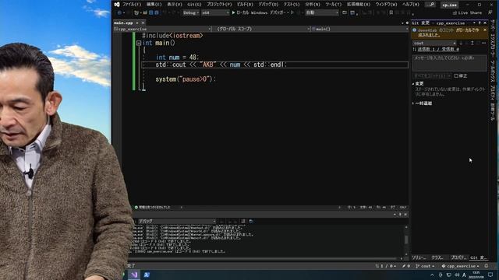Click the navigate backward toolbar icon
Image resolution: width=499 pixels, height=280 pixels.
click(x=119, y=12)
